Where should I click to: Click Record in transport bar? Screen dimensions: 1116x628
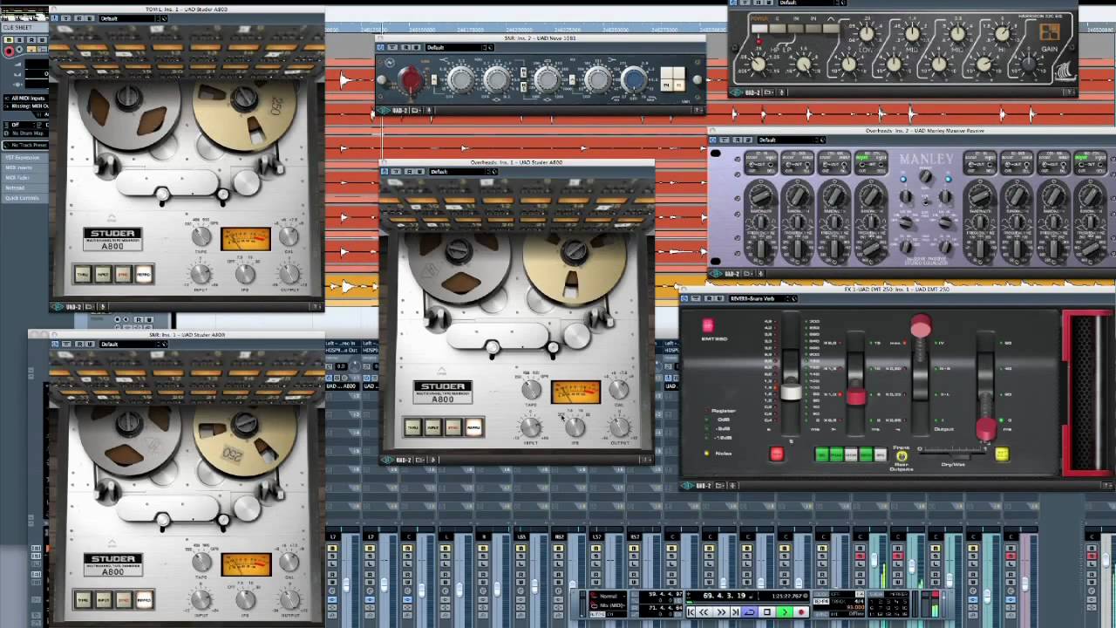[801, 612]
